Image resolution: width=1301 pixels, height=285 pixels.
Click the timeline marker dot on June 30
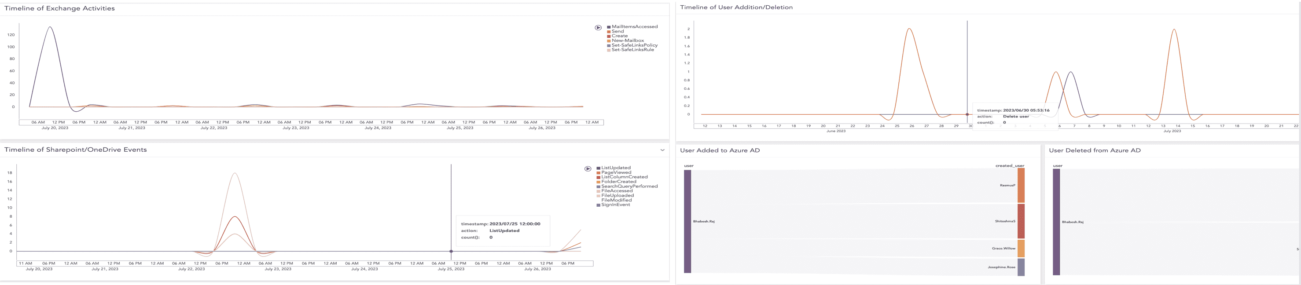(x=967, y=114)
